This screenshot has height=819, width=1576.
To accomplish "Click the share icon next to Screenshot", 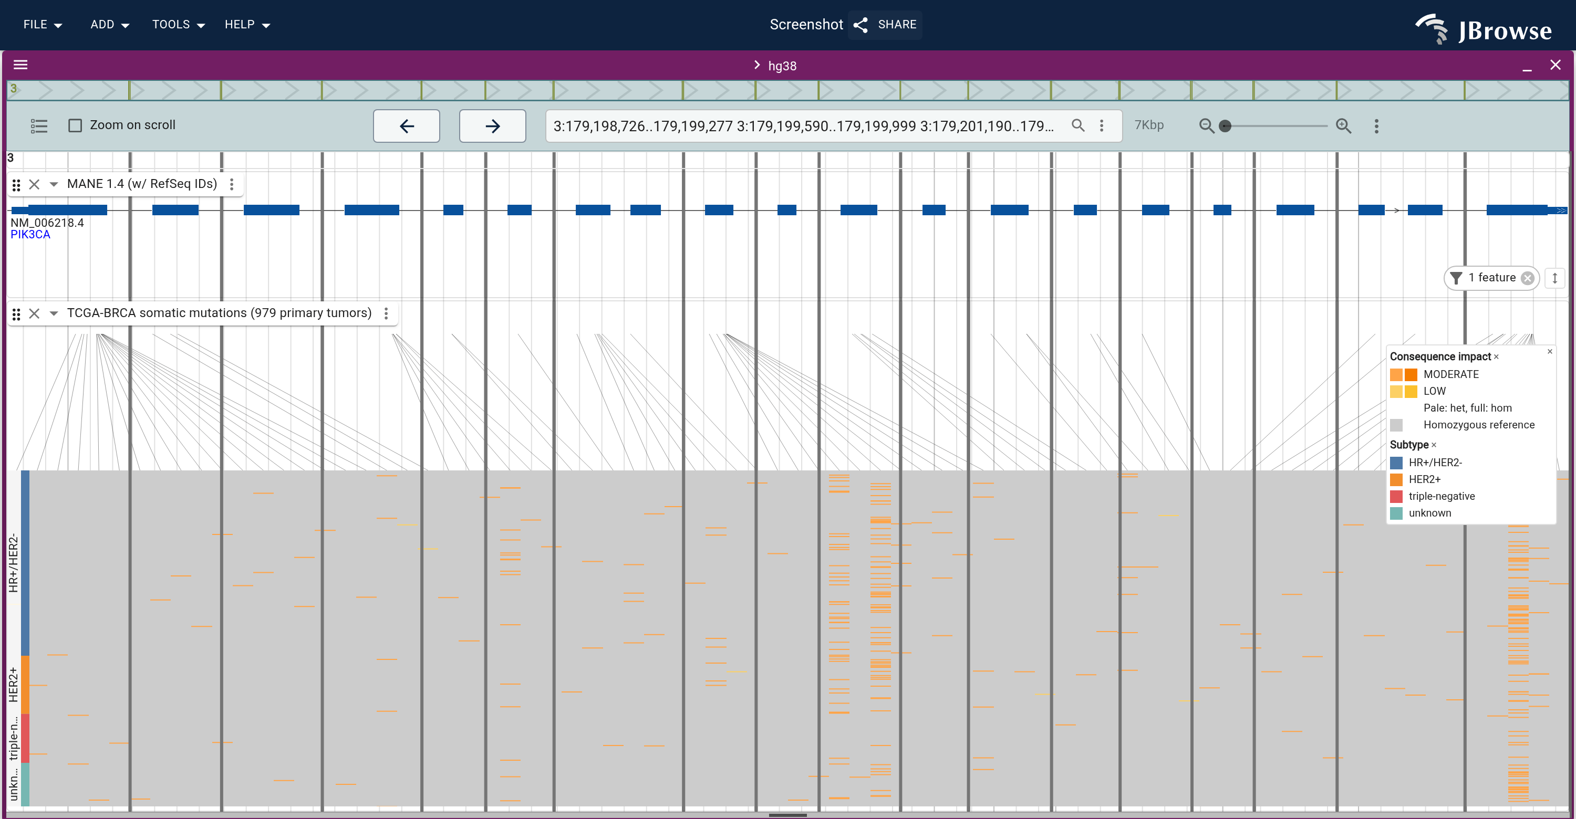I will (861, 25).
